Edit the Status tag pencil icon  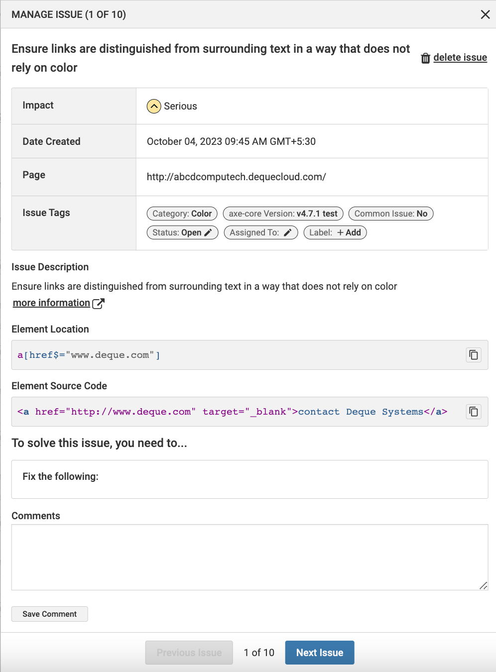(208, 232)
